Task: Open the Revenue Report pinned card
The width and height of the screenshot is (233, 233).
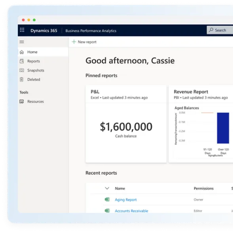Action: 201,124
